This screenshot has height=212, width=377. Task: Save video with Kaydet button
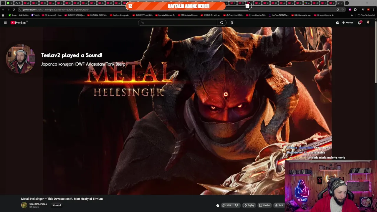coord(264,206)
